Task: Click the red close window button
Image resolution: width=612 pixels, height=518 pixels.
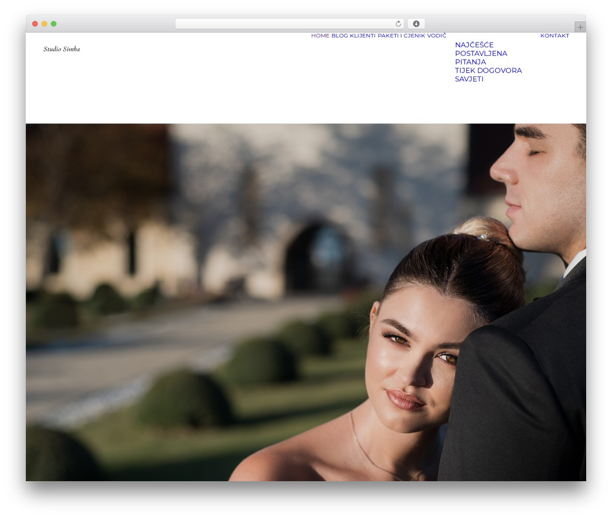Action: tap(35, 24)
